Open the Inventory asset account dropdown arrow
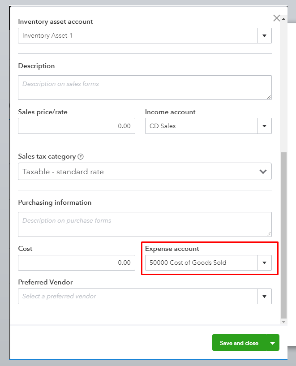 (264, 36)
